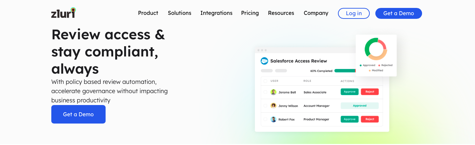Reject Jerome Bell's access
The image size is (475, 145).
pos(370,92)
